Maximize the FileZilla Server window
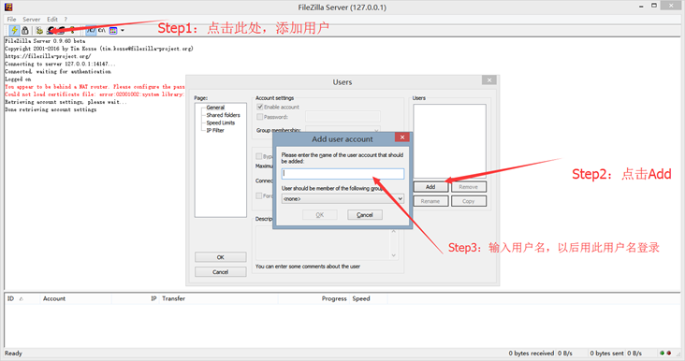This screenshot has width=685, height=361. [654, 6]
